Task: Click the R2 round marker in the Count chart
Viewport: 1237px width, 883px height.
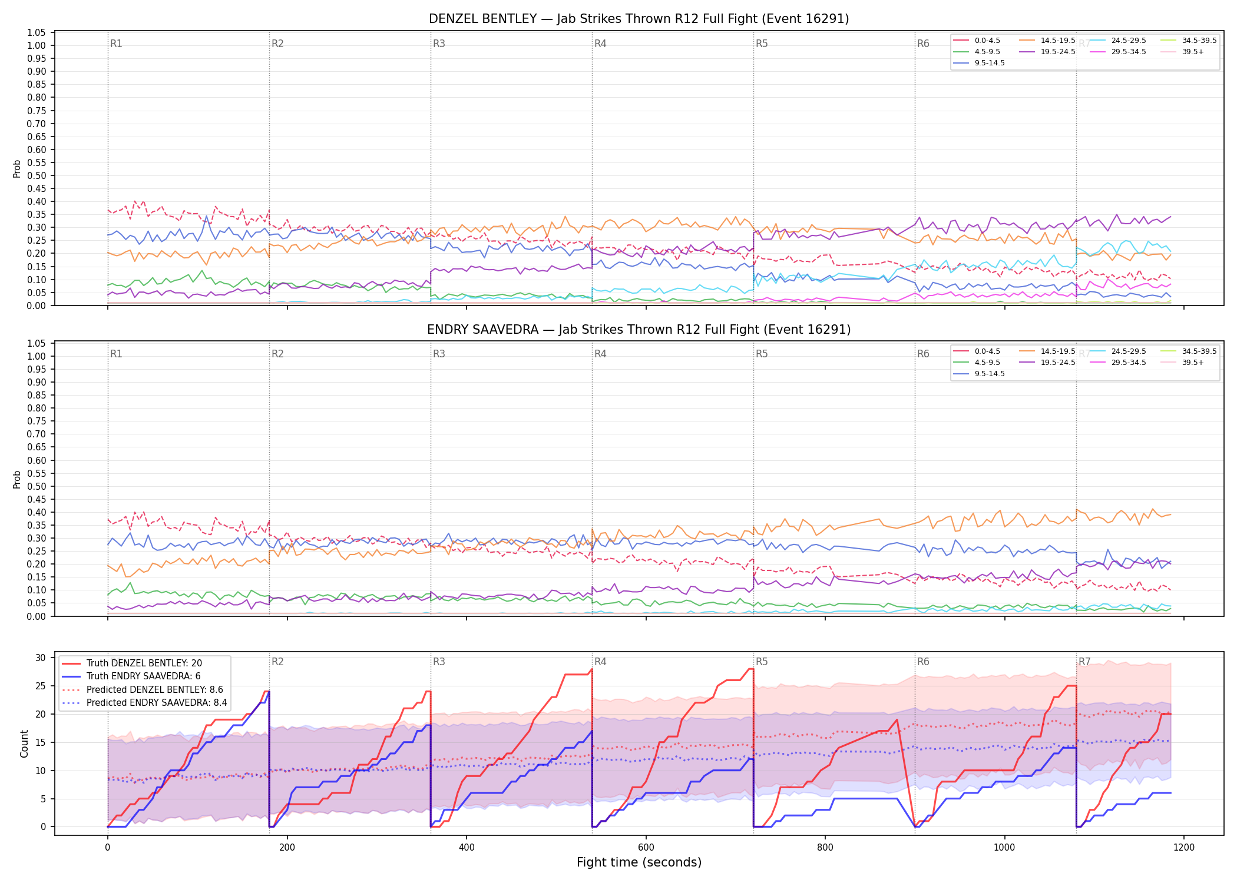Action: coord(277,662)
